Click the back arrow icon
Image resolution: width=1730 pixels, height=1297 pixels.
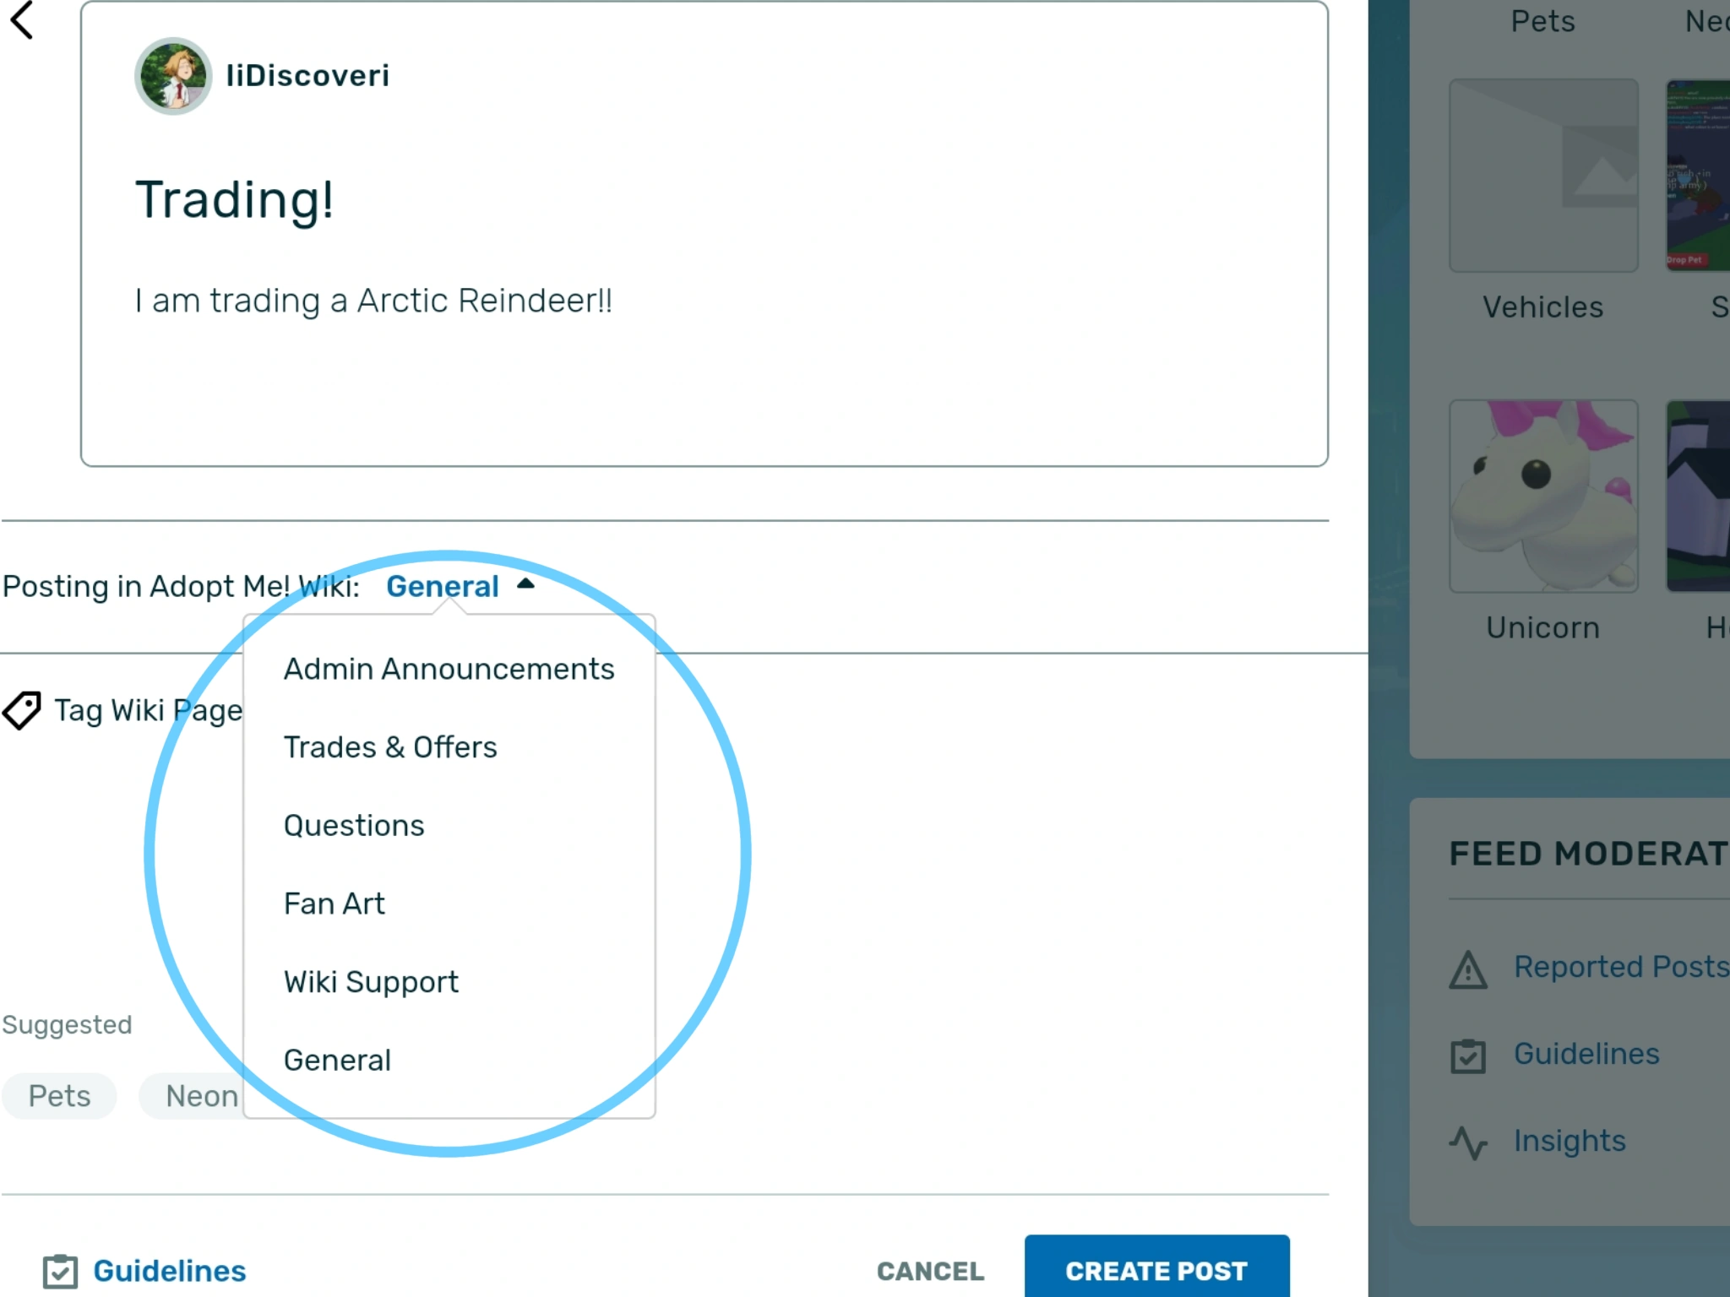22,20
